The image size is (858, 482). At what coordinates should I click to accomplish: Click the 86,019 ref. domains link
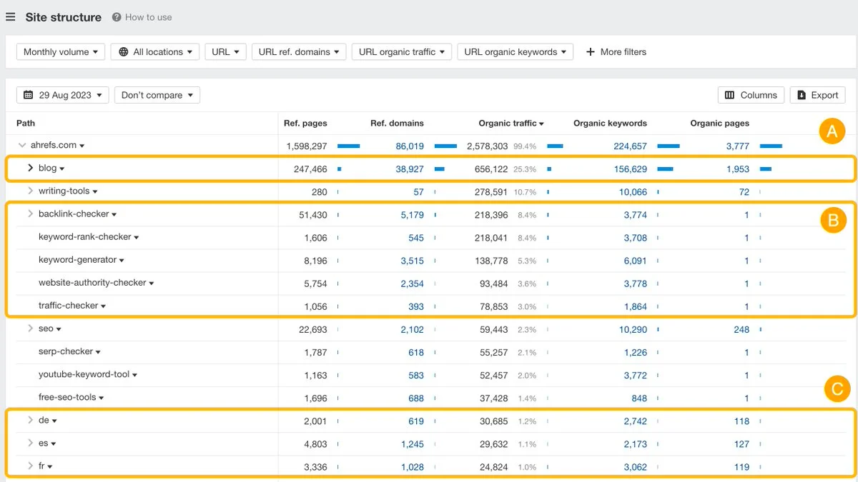[x=409, y=146]
